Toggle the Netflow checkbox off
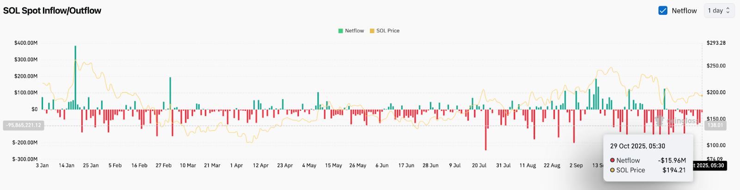This screenshot has width=740, height=190. click(x=663, y=11)
